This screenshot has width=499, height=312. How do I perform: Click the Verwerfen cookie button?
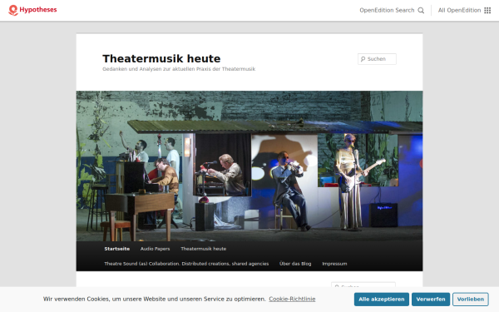pyautogui.click(x=431, y=300)
